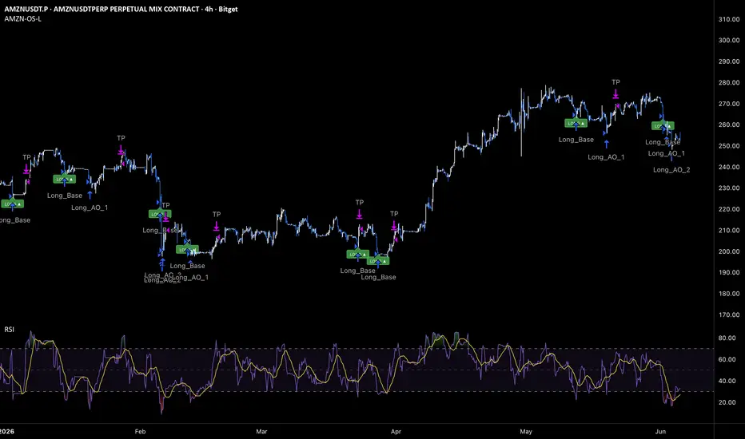This screenshot has width=745, height=439.
Task: Click the Jun label on the time axis
Action: tap(660, 432)
